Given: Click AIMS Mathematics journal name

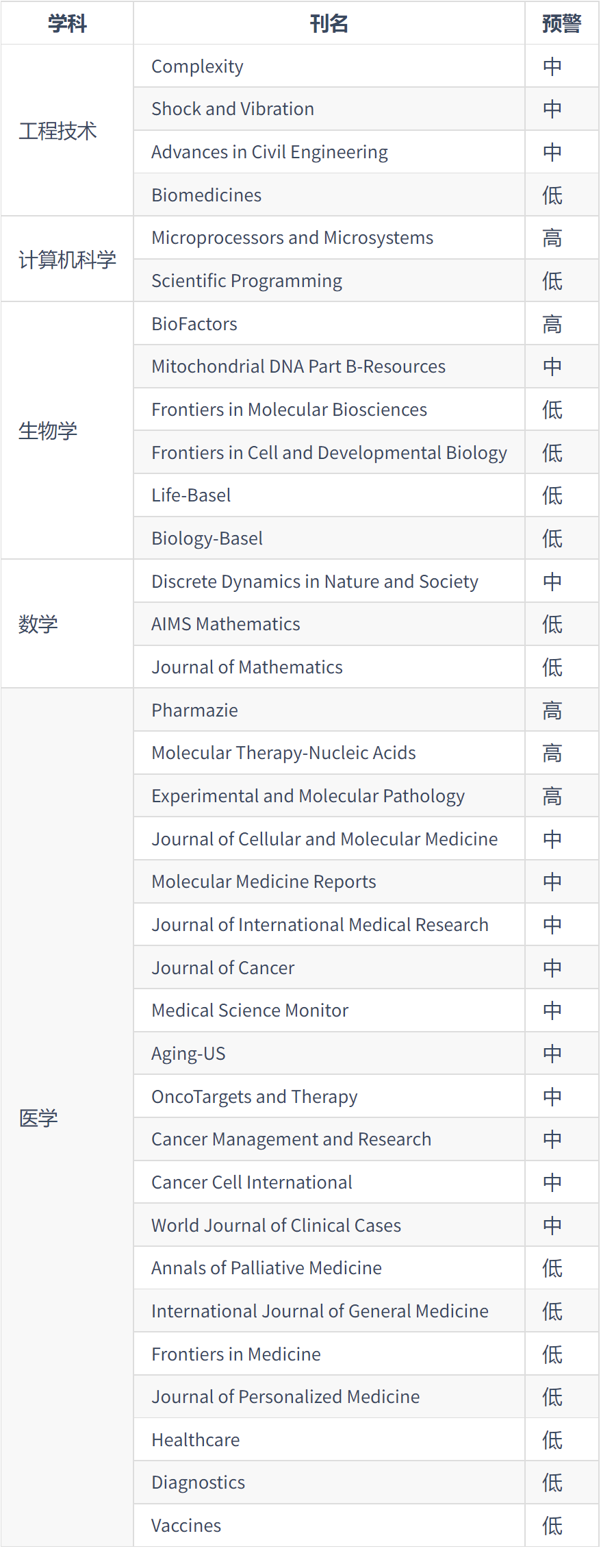Looking at the screenshot, I should point(226,624).
